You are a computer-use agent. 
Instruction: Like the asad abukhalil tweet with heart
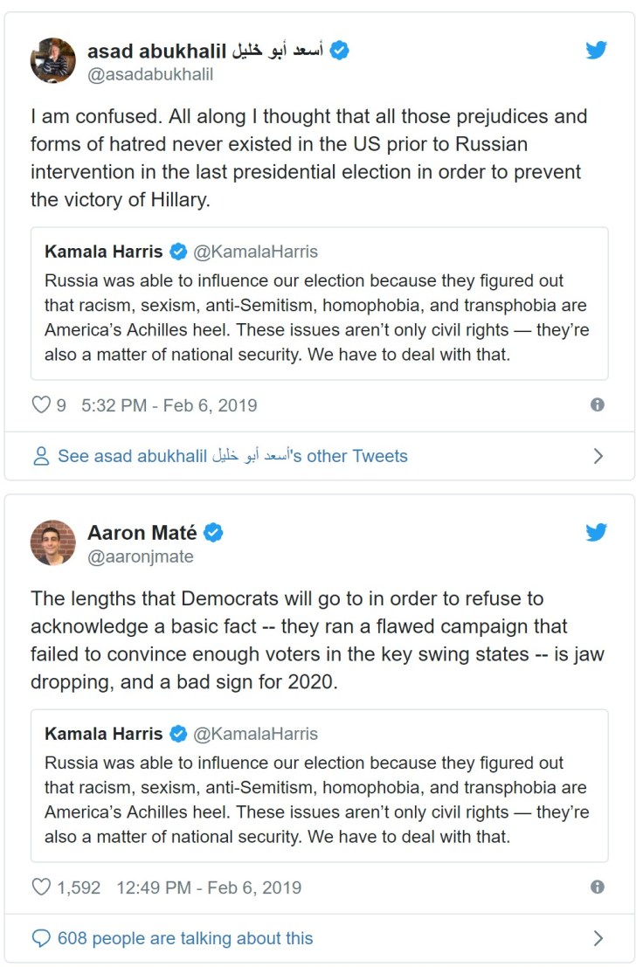41,405
